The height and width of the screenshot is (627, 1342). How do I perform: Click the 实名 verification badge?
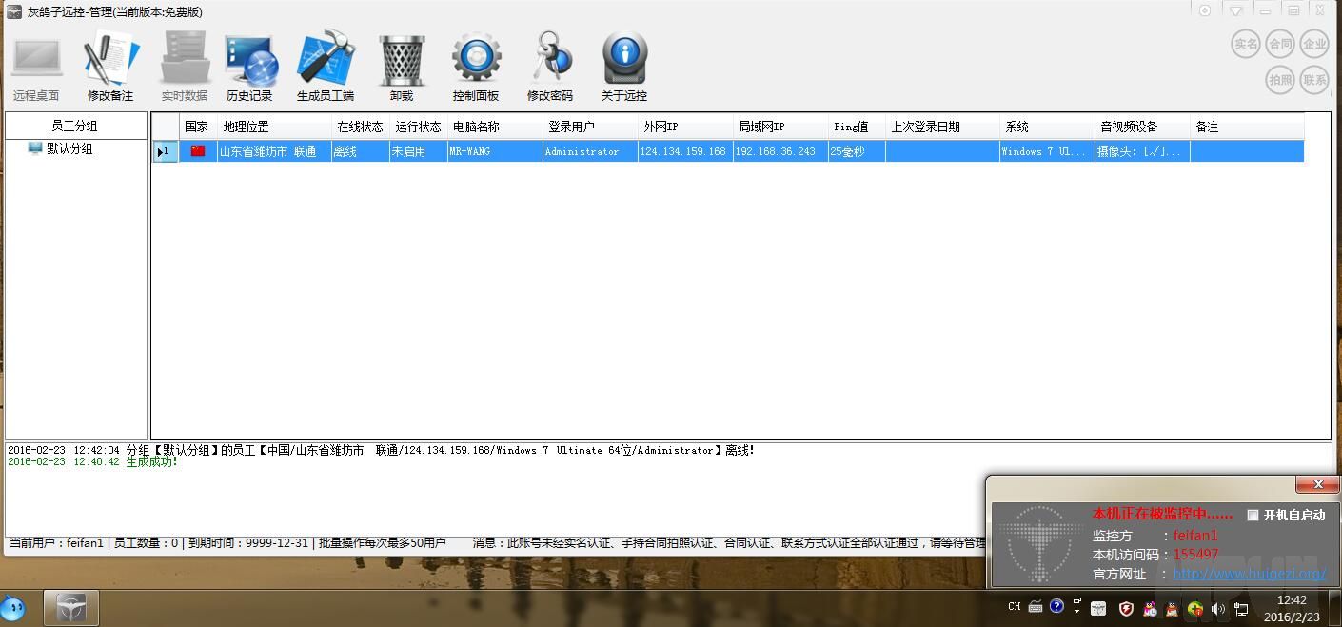1246,44
